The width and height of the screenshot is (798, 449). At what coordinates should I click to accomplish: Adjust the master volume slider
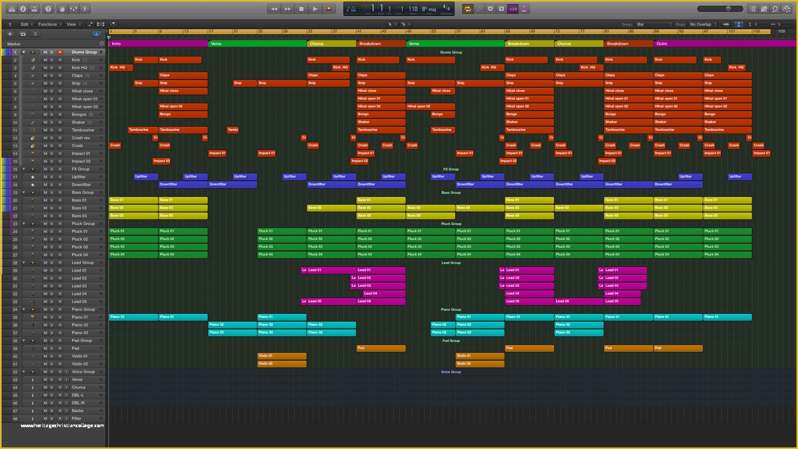pyautogui.click(x=720, y=9)
